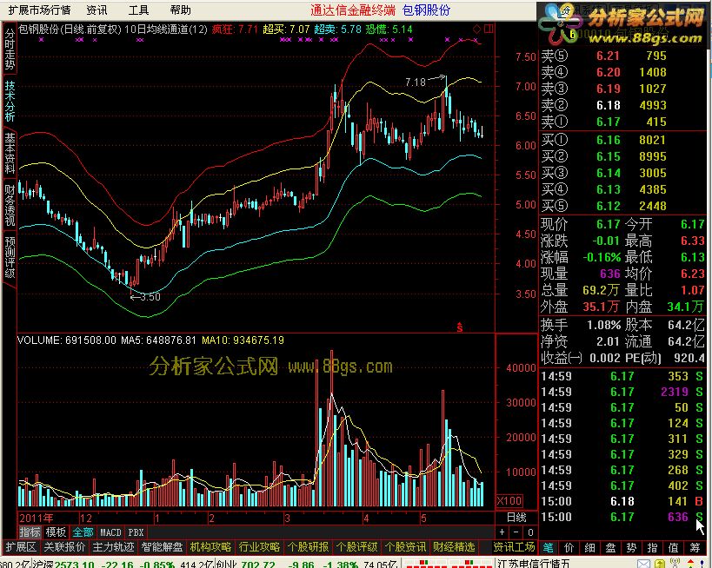The image size is (712, 568).
Task: Open the 扩展市场行情 menu
Action: (40, 10)
